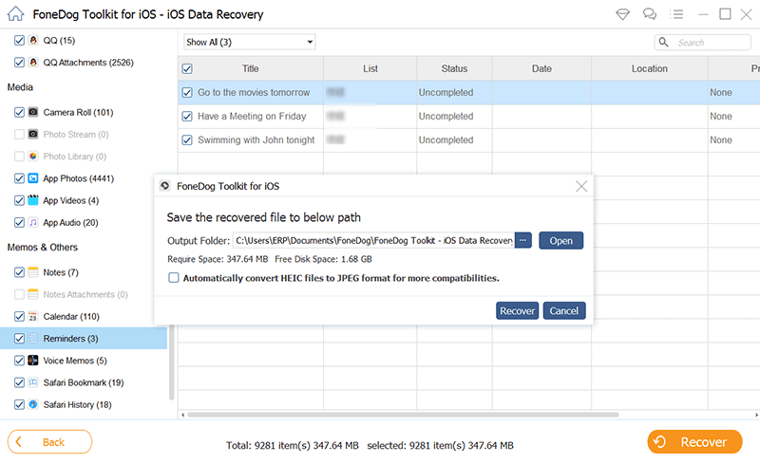Screen dimensions: 760x464
Task: Uncheck the Camera Roll checkbox
Action: tap(19, 112)
